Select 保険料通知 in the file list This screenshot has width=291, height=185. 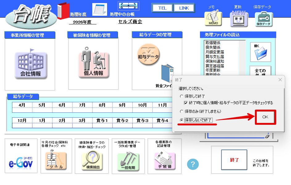[214, 61]
